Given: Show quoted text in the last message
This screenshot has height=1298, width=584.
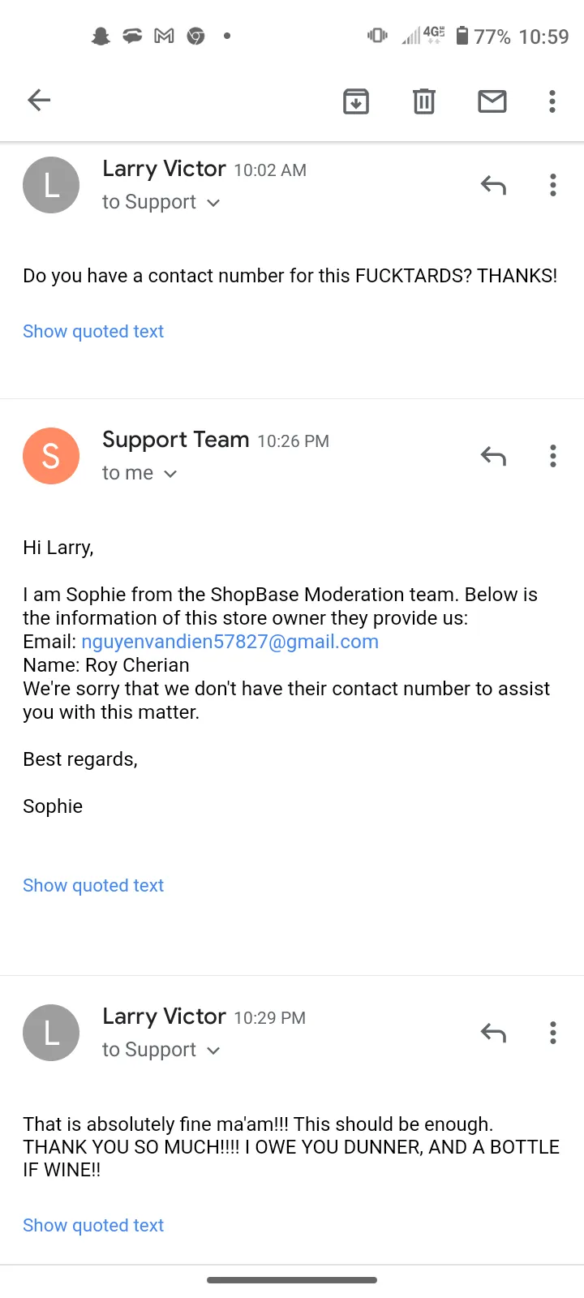Looking at the screenshot, I should coord(93,1225).
